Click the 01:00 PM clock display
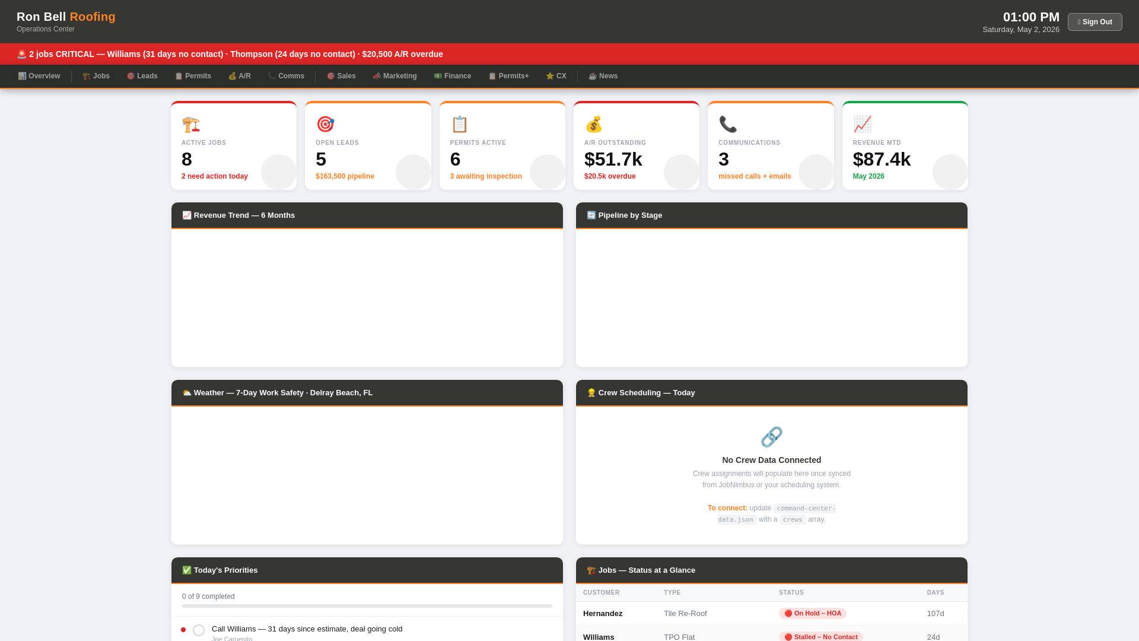 [1031, 17]
